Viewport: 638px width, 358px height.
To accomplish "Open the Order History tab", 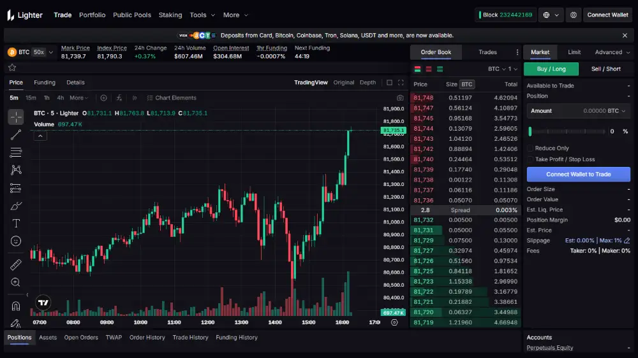I will coord(147,337).
